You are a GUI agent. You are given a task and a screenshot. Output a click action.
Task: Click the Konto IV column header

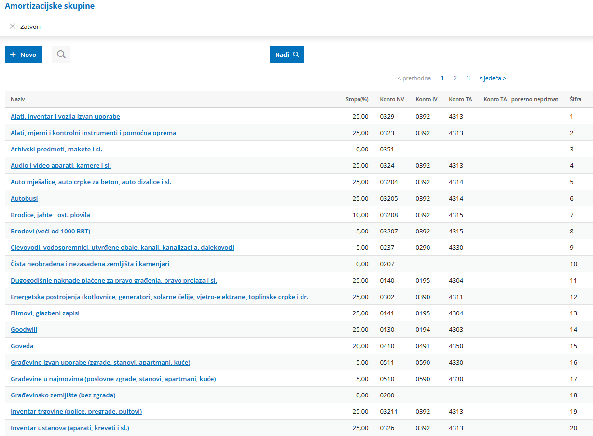pyautogui.click(x=427, y=99)
